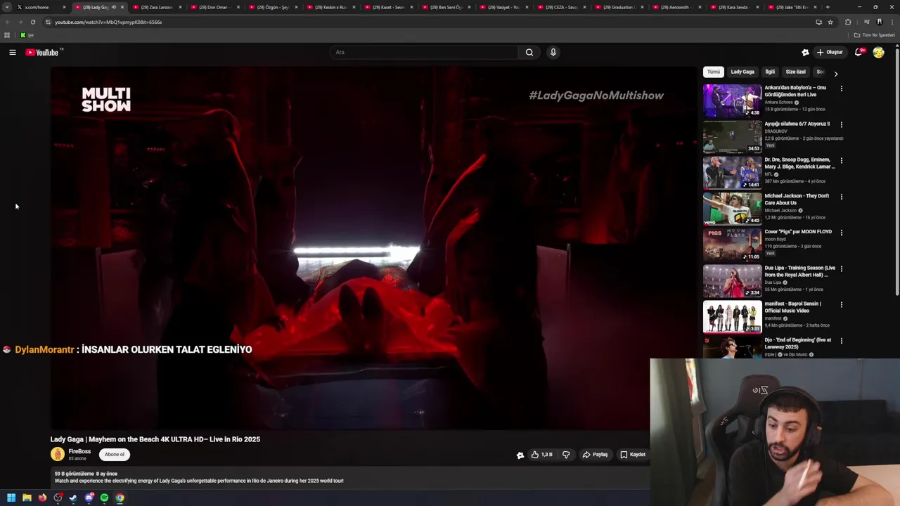
Task: Save video using Kaydet button
Action: (633, 455)
